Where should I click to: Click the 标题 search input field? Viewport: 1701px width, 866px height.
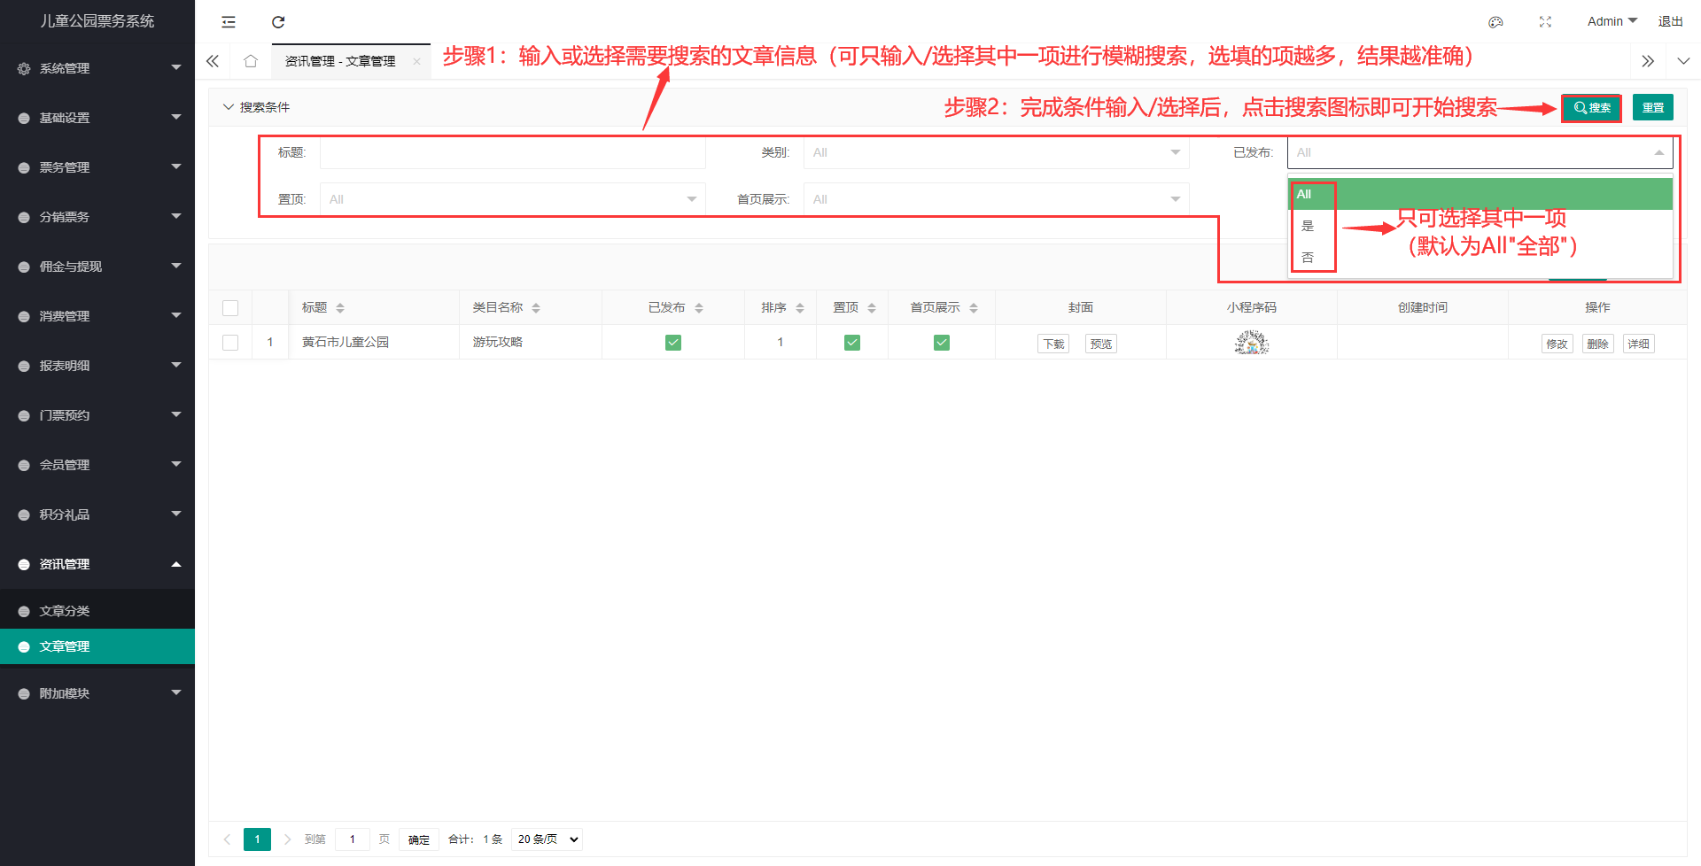512,152
